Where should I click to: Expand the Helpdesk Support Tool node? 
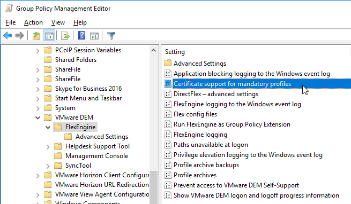(48, 147)
